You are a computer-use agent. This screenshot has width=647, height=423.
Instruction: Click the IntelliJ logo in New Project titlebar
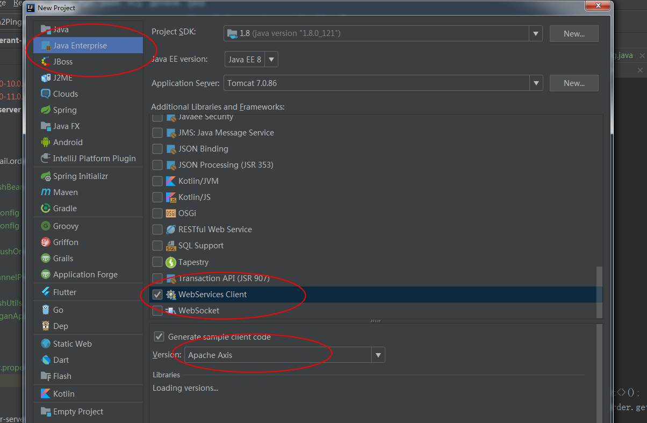(x=31, y=8)
